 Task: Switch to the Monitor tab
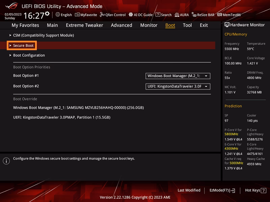tap(149, 25)
